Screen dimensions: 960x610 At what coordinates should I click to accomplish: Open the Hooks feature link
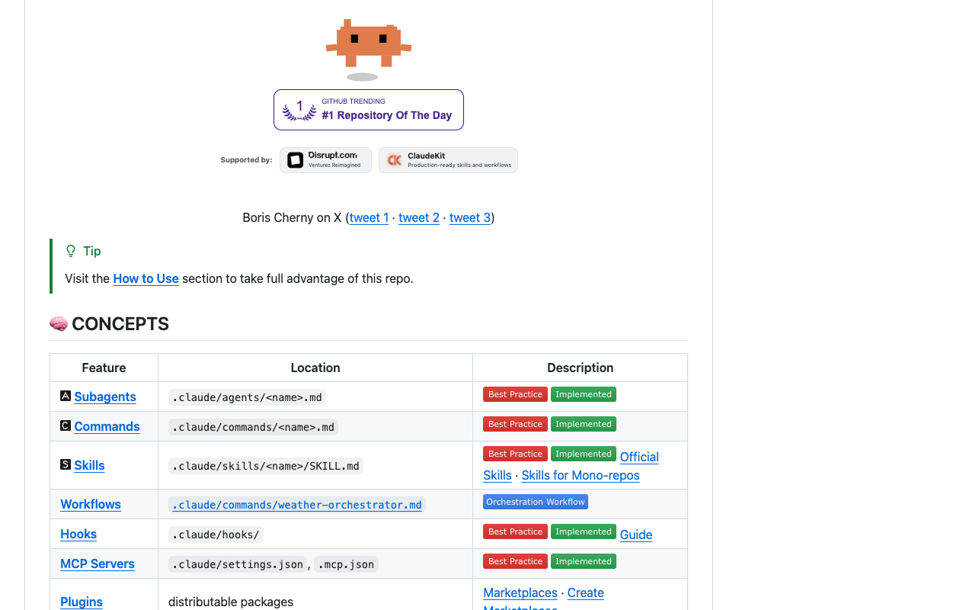tap(78, 534)
